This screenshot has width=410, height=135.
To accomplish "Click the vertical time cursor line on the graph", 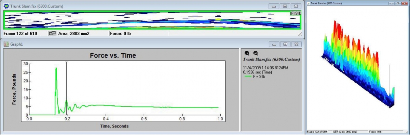I will (x=66, y=88).
